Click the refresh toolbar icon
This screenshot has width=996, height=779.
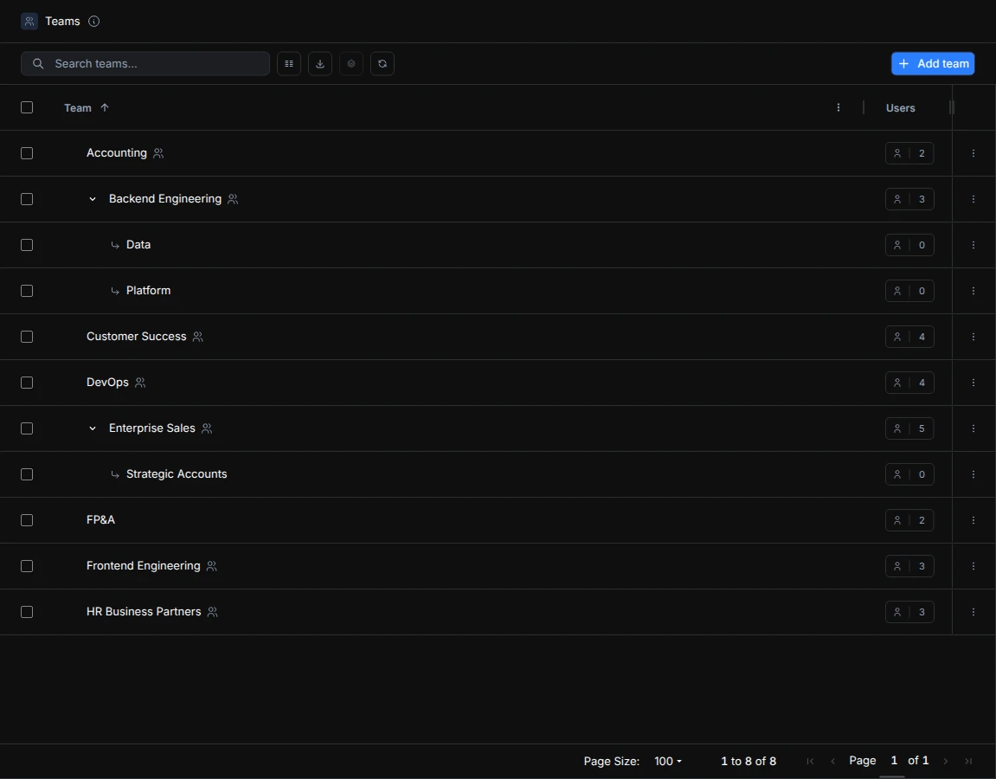382,63
